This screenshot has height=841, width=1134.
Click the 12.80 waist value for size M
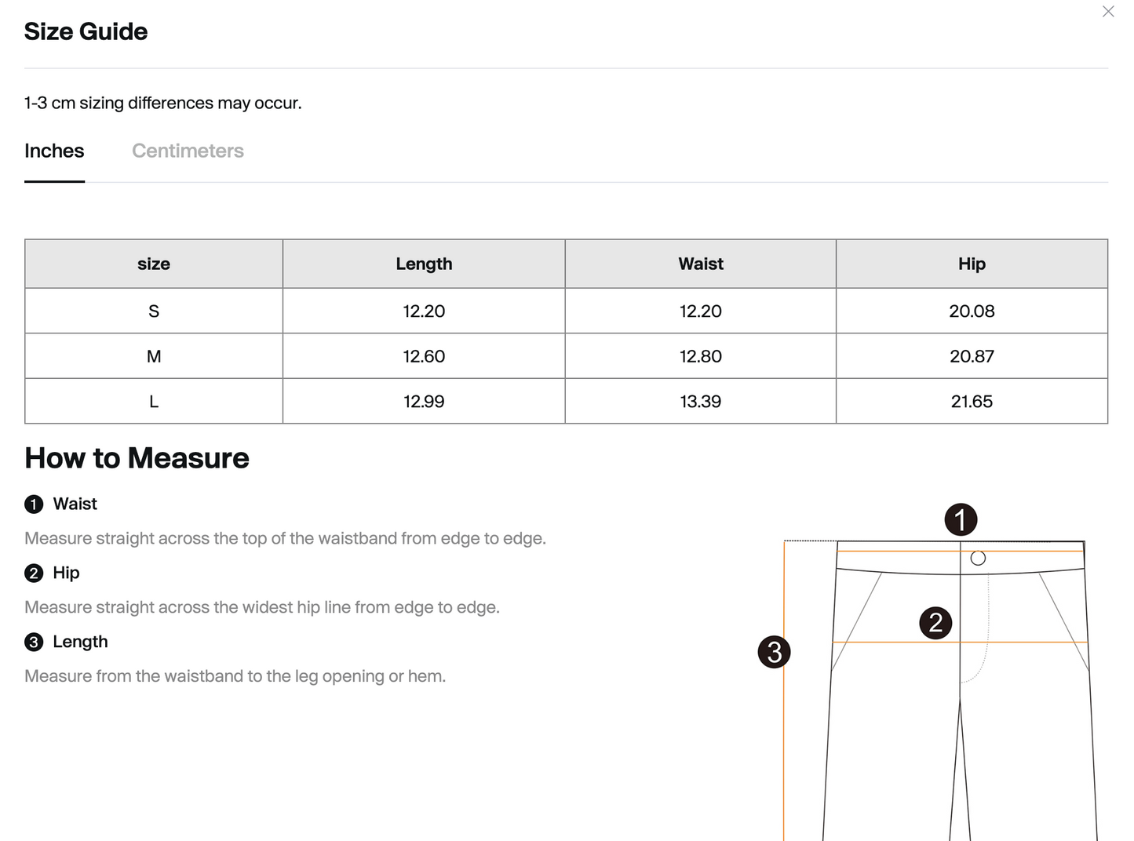coord(701,356)
